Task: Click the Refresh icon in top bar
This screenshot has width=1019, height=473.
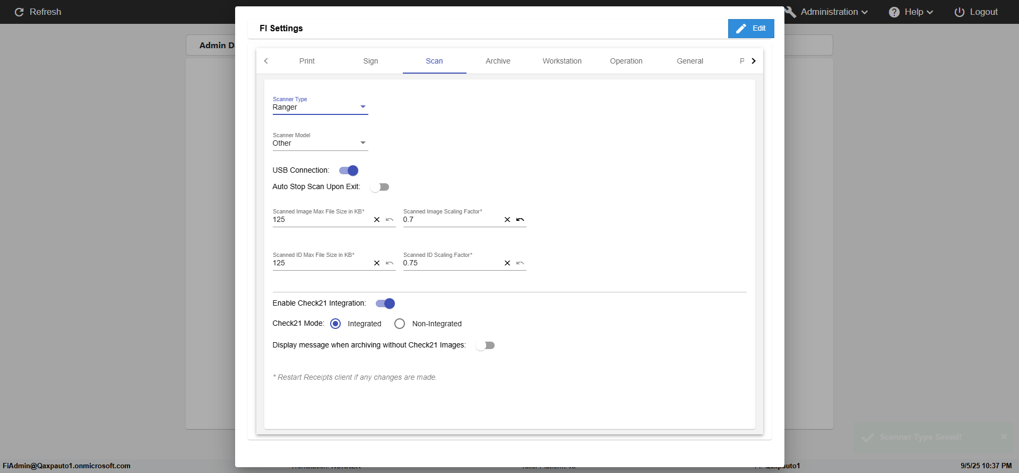Action: pos(19,12)
